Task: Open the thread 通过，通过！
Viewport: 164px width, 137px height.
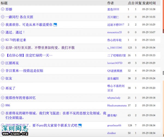Action: tap(15, 32)
